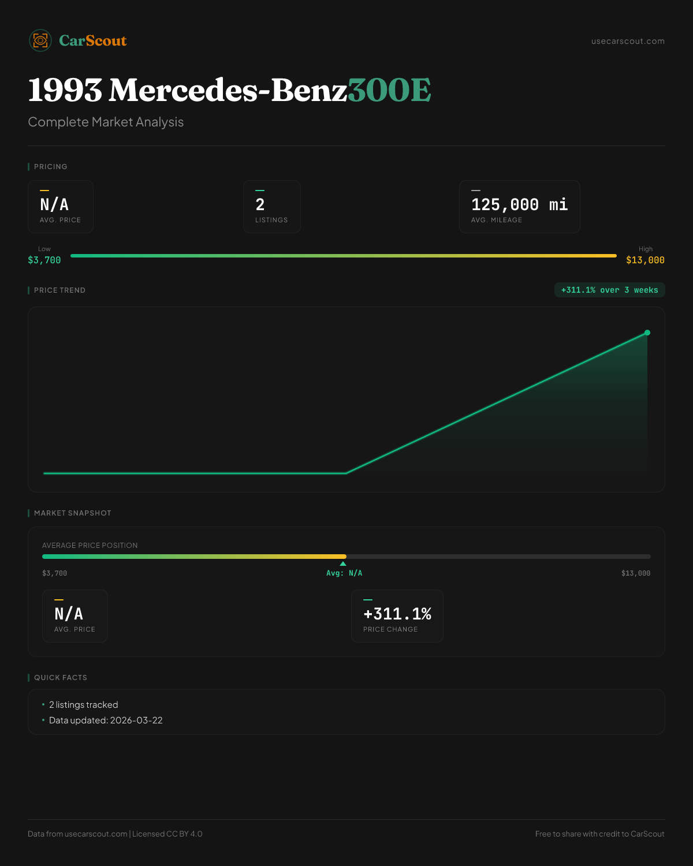Click the endpoint dot on price trend chart
The width and height of the screenshot is (693, 866).
coord(647,333)
